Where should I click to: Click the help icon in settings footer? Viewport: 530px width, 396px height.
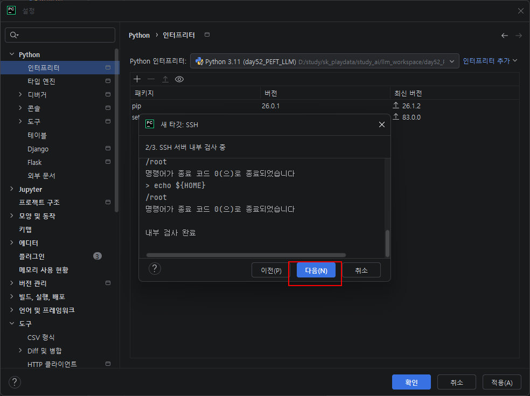tap(15, 383)
